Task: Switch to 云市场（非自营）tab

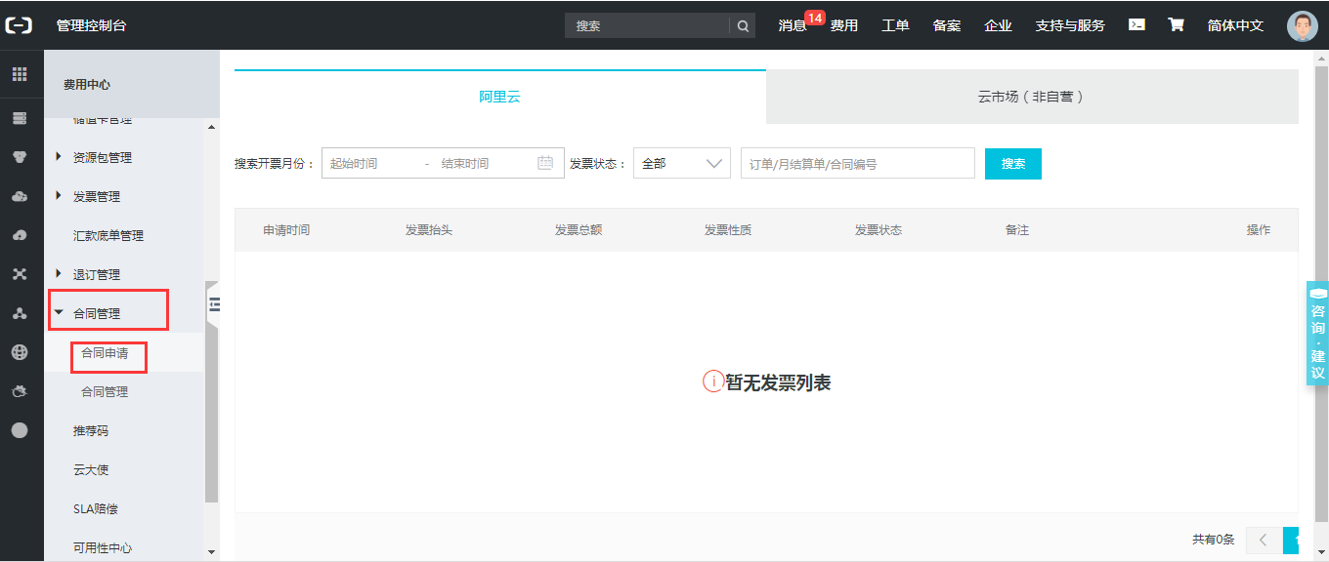Action: [x=1032, y=97]
